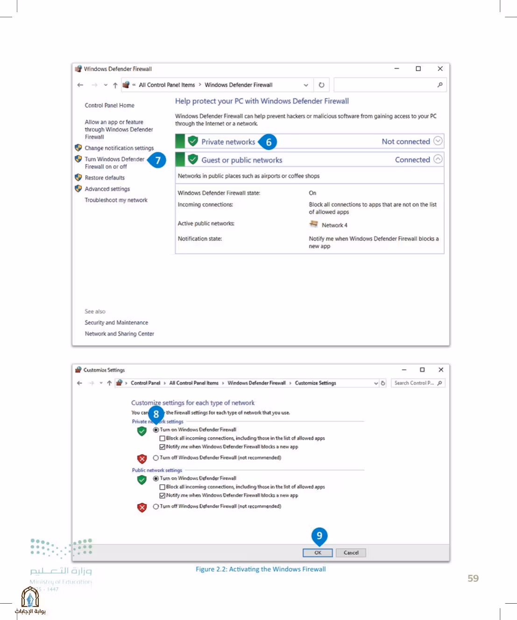Image resolution: width=517 pixels, height=620 pixels.
Task: Click Search Control Panel field
Action: point(418,383)
